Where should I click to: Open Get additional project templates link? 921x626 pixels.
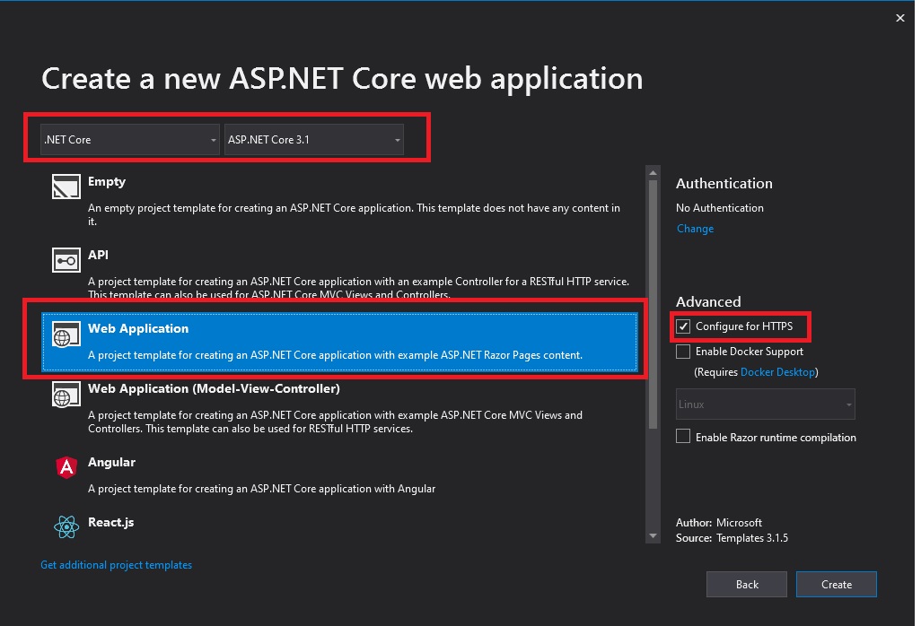point(117,565)
